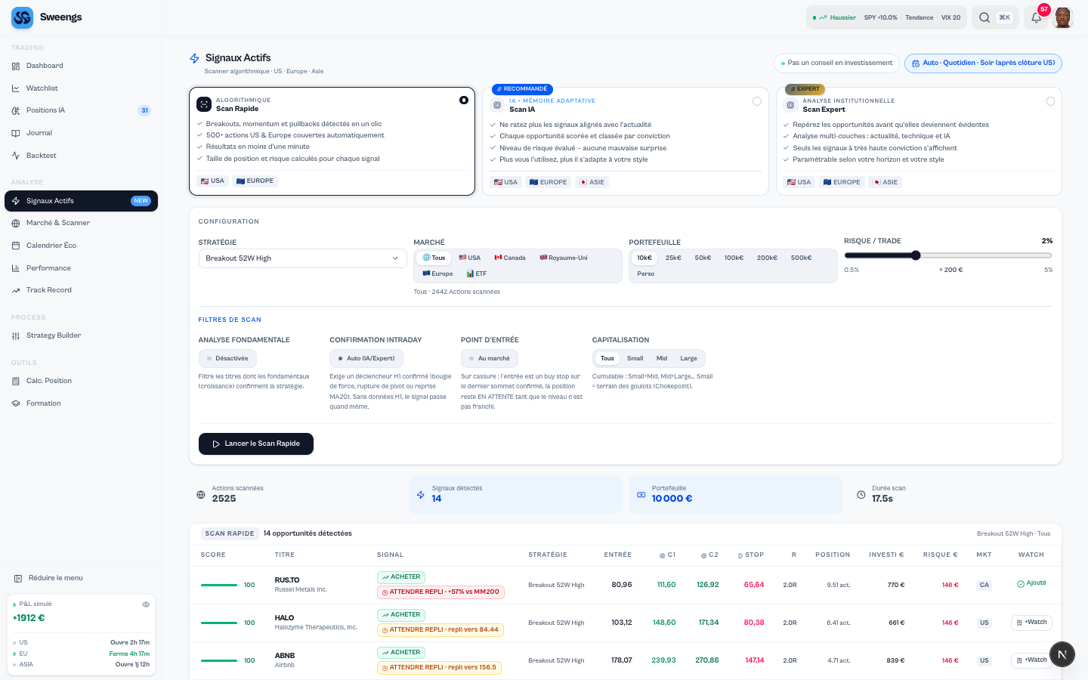The height and width of the screenshot is (680, 1088).
Task: Click Ajouté watch status for RUS.TO
Action: (1031, 583)
